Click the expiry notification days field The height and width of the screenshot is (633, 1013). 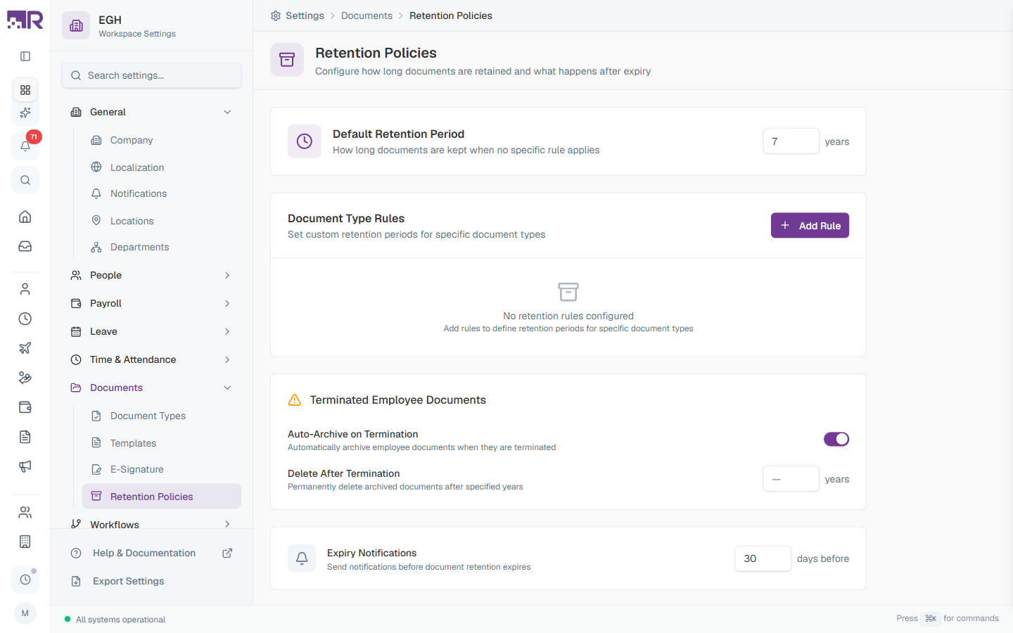763,558
